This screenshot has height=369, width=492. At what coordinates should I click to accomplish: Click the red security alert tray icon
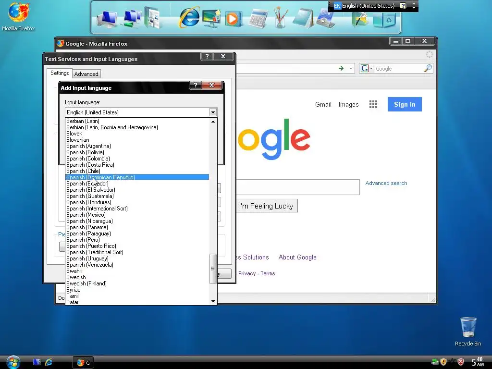[x=461, y=362]
